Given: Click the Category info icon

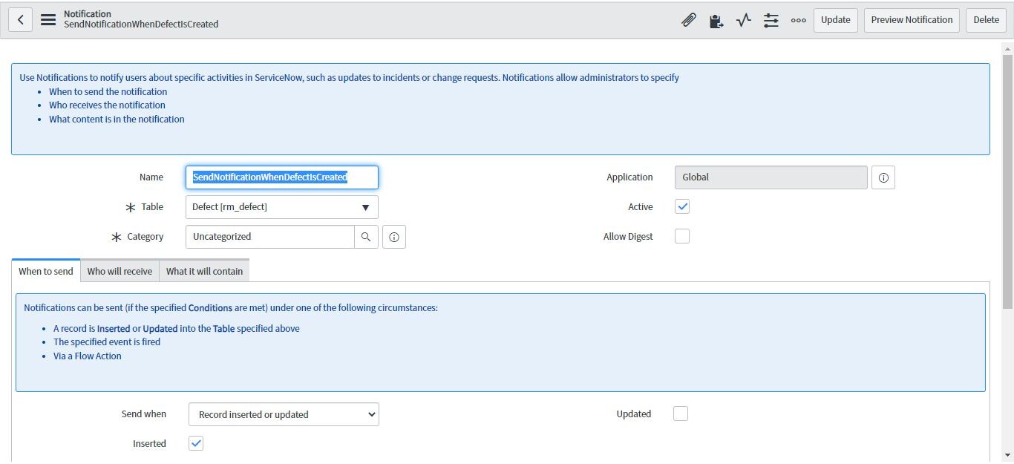Looking at the screenshot, I should tap(393, 236).
